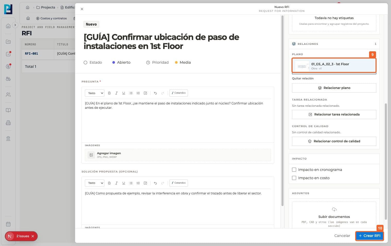Click Relacionar plano button

click(x=334, y=88)
